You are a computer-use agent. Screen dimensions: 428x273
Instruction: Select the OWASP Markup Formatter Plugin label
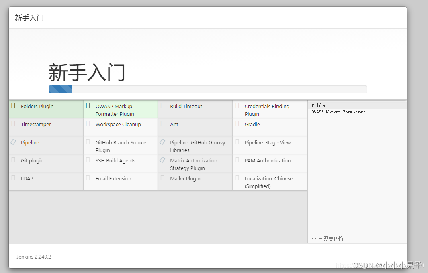pos(115,110)
